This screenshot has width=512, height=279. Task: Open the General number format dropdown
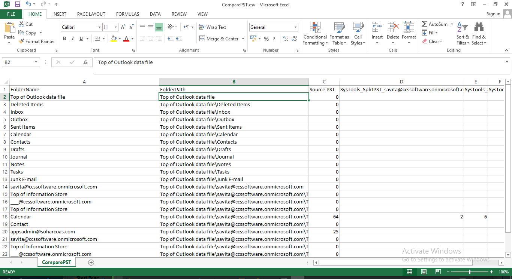point(295,27)
